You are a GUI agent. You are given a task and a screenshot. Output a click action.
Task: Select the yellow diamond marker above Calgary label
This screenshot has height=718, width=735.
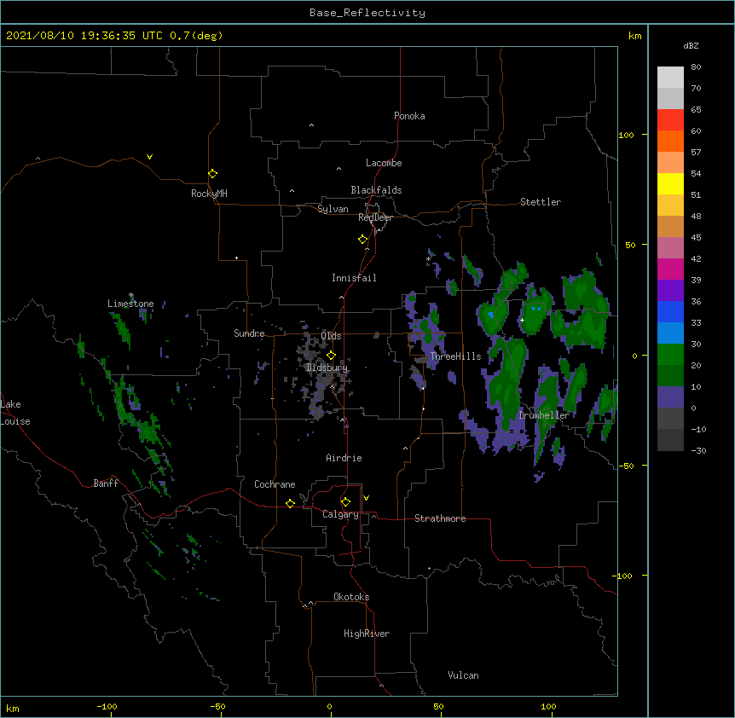345,502
